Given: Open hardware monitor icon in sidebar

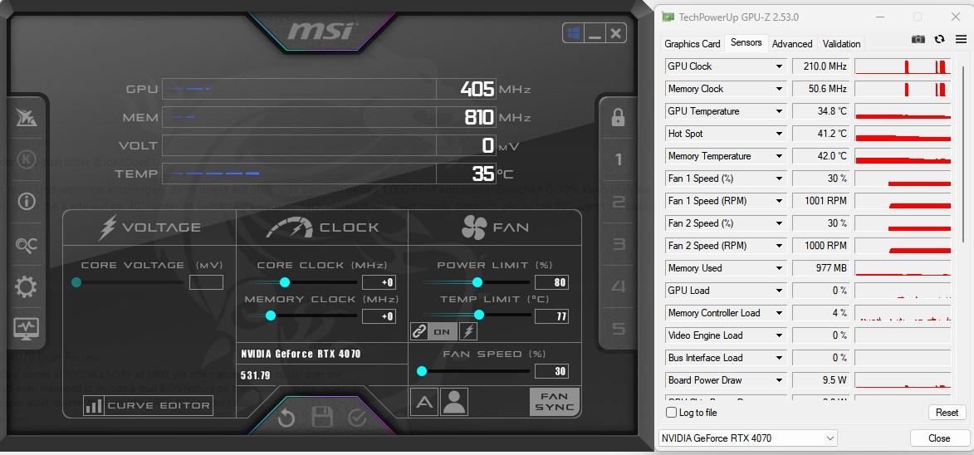Looking at the screenshot, I should click(x=26, y=328).
